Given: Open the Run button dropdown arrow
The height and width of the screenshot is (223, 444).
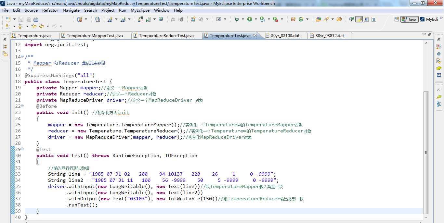Looking at the screenshot, I should tap(255, 19).
